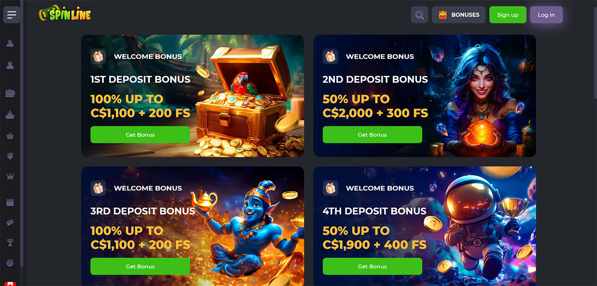Image resolution: width=597 pixels, height=286 pixels.
Task: Click the gift icon on 2nd deposit card
Action: (330, 57)
